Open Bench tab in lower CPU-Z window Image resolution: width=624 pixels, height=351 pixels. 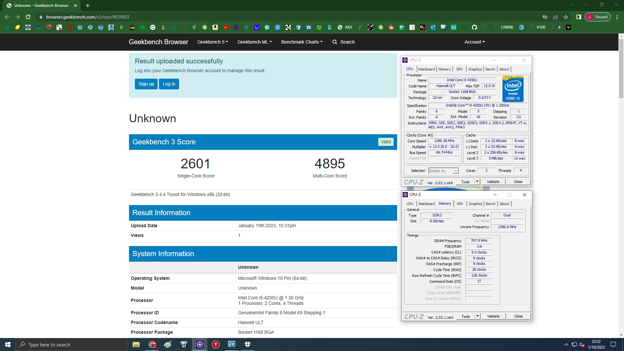(490, 204)
